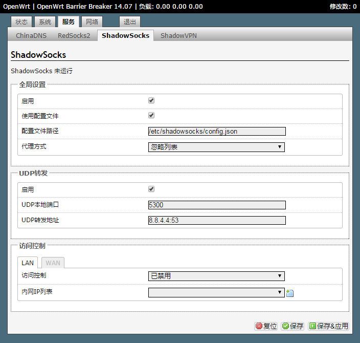Viewport: 360px width, 343px height.
Task: Toggle the 启用 checkbox under 全局设置
Action: pyautogui.click(x=151, y=100)
